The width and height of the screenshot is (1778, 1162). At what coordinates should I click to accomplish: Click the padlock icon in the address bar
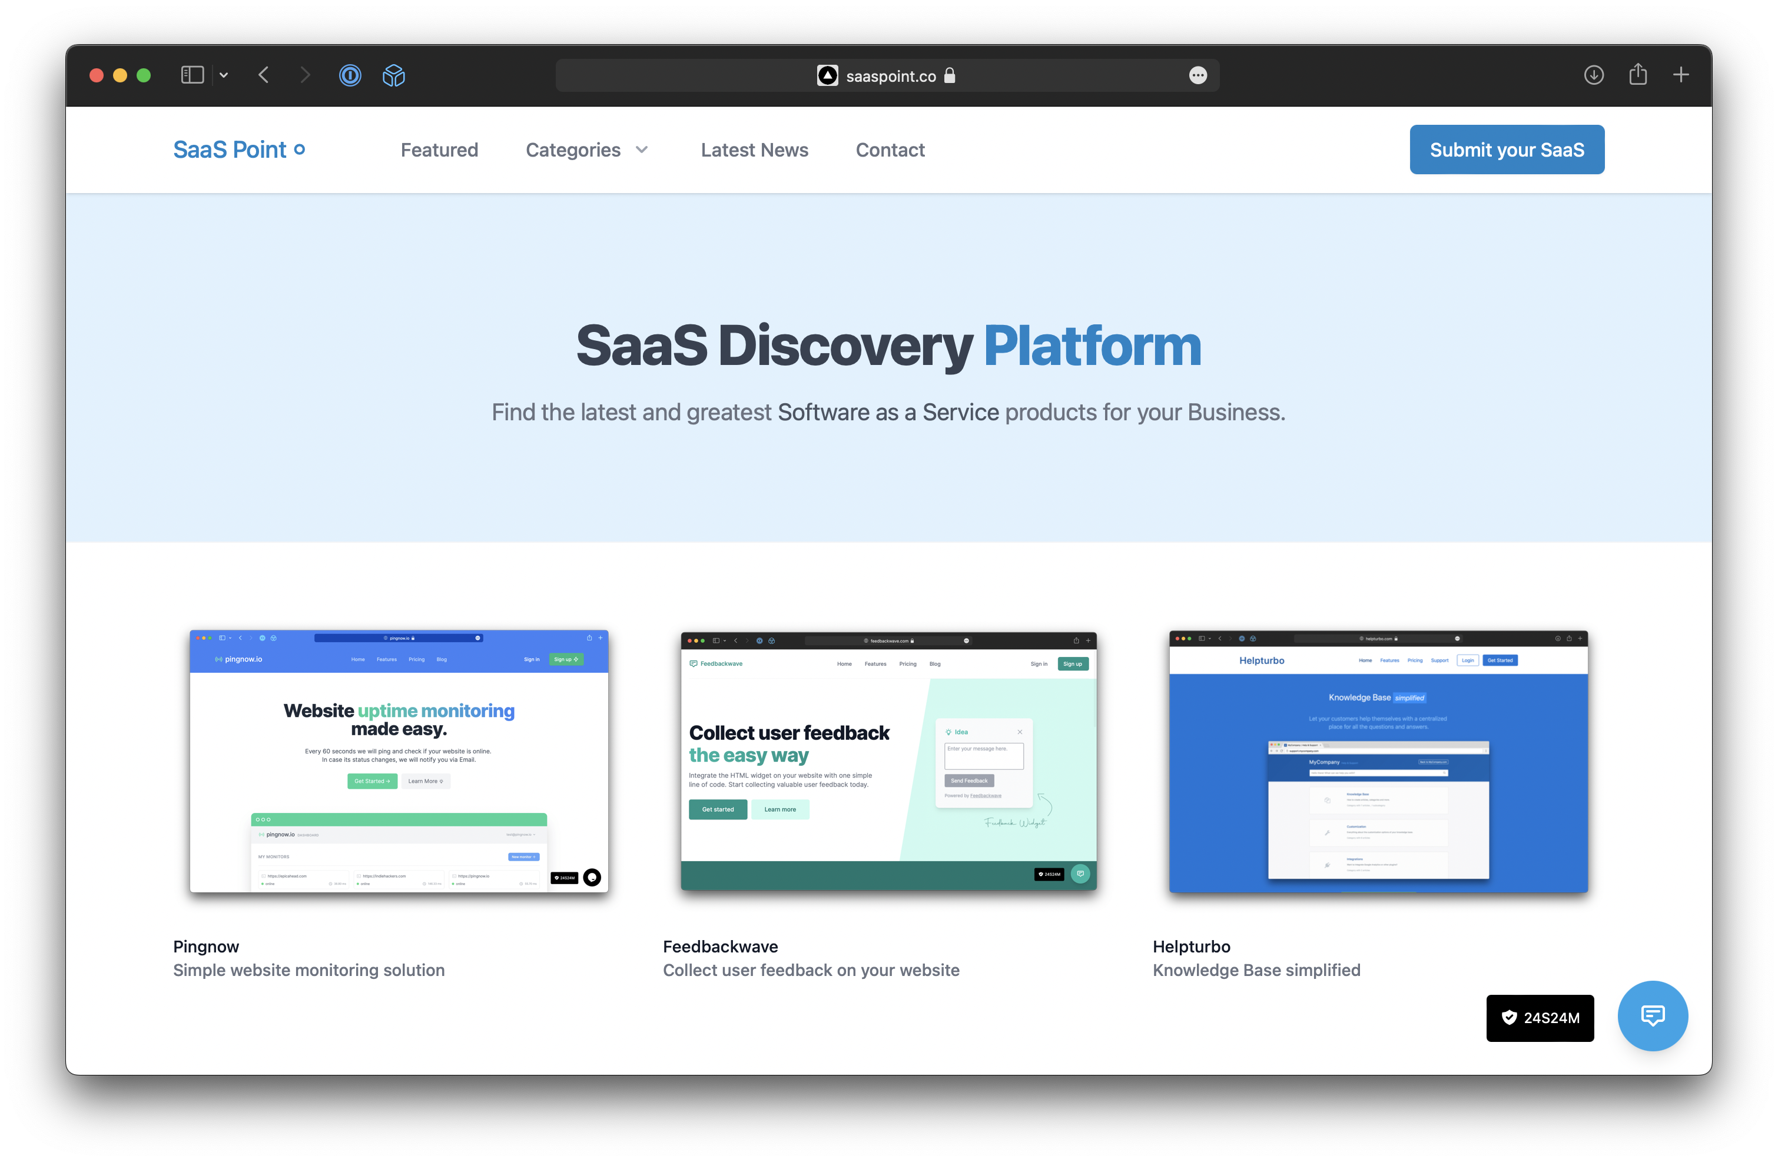[950, 75]
